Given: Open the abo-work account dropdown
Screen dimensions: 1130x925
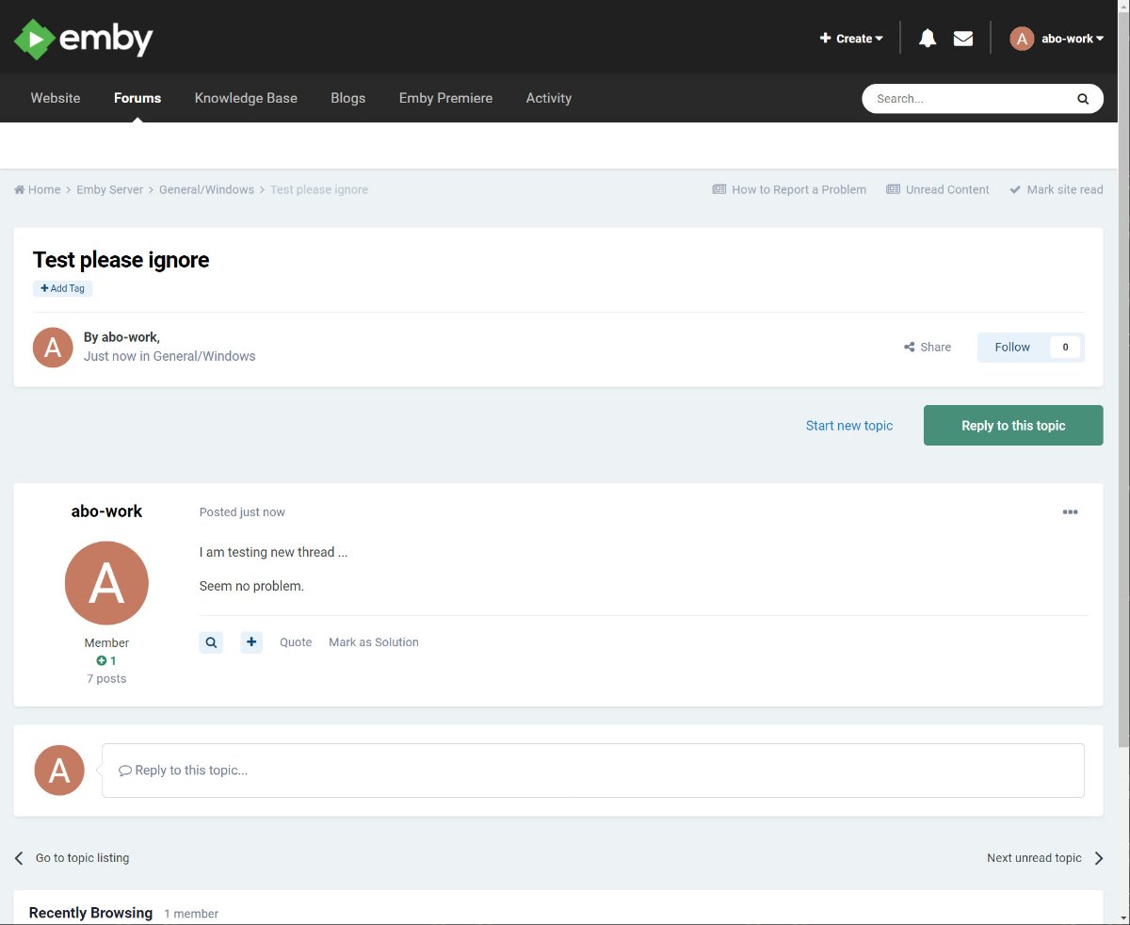Looking at the screenshot, I should (x=1057, y=39).
